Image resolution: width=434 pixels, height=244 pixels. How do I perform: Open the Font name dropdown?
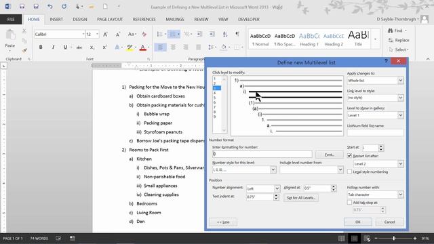83,35
